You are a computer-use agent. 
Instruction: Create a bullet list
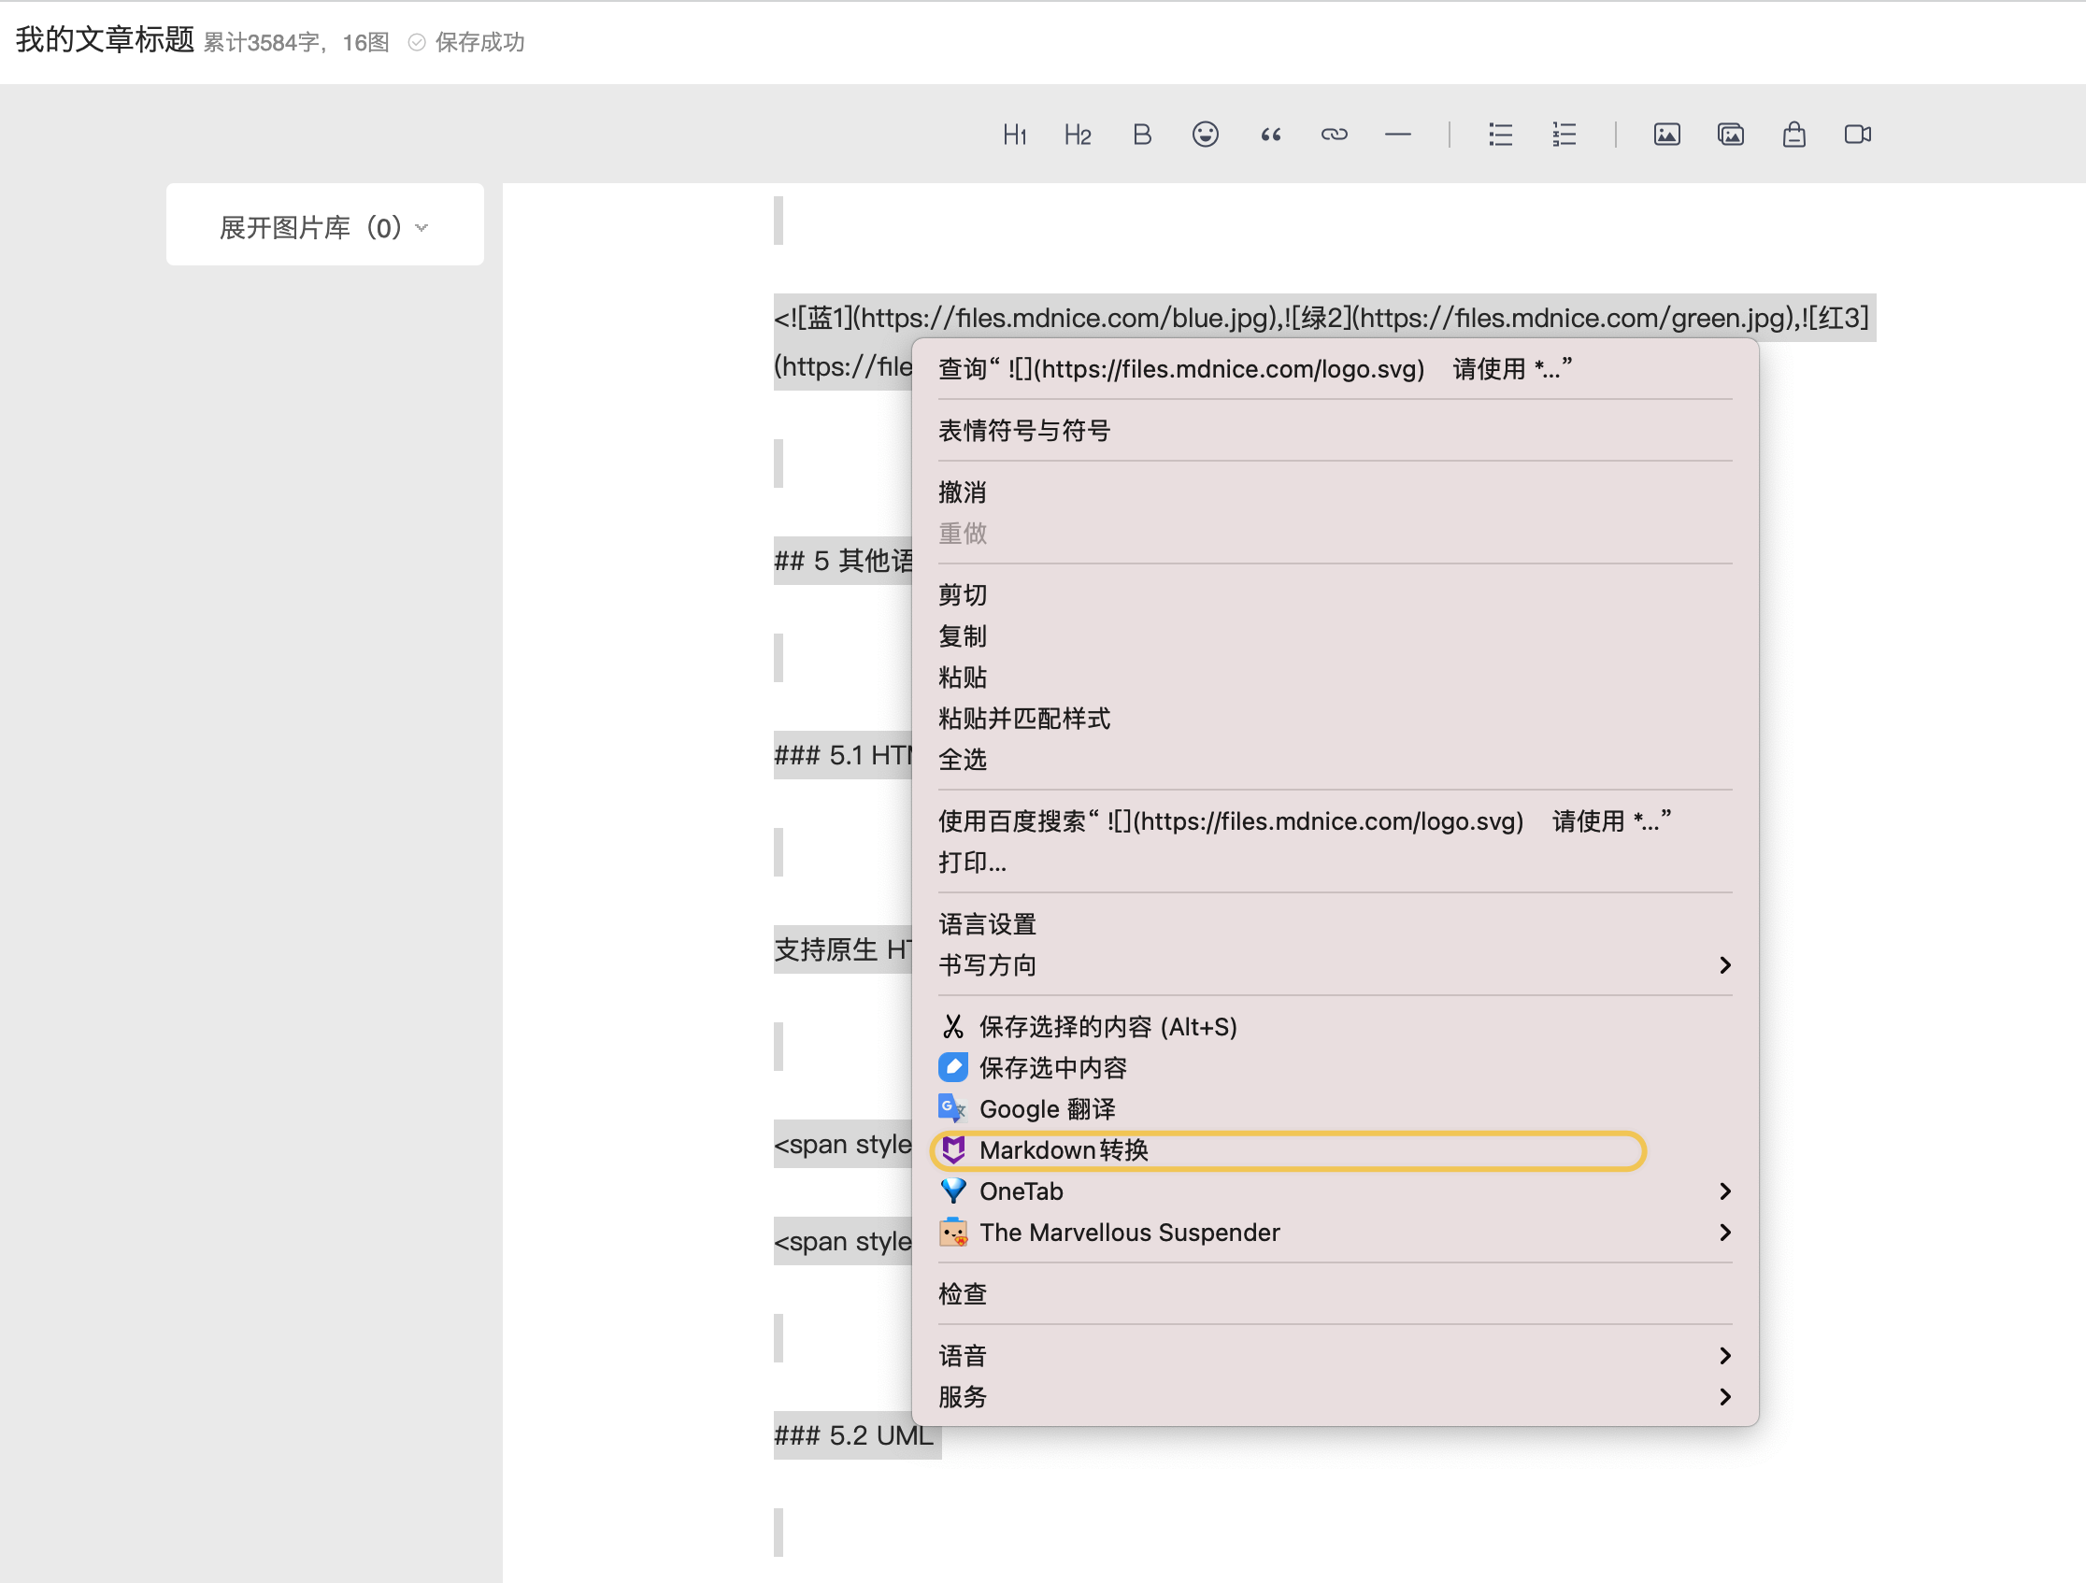[1499, 134]
